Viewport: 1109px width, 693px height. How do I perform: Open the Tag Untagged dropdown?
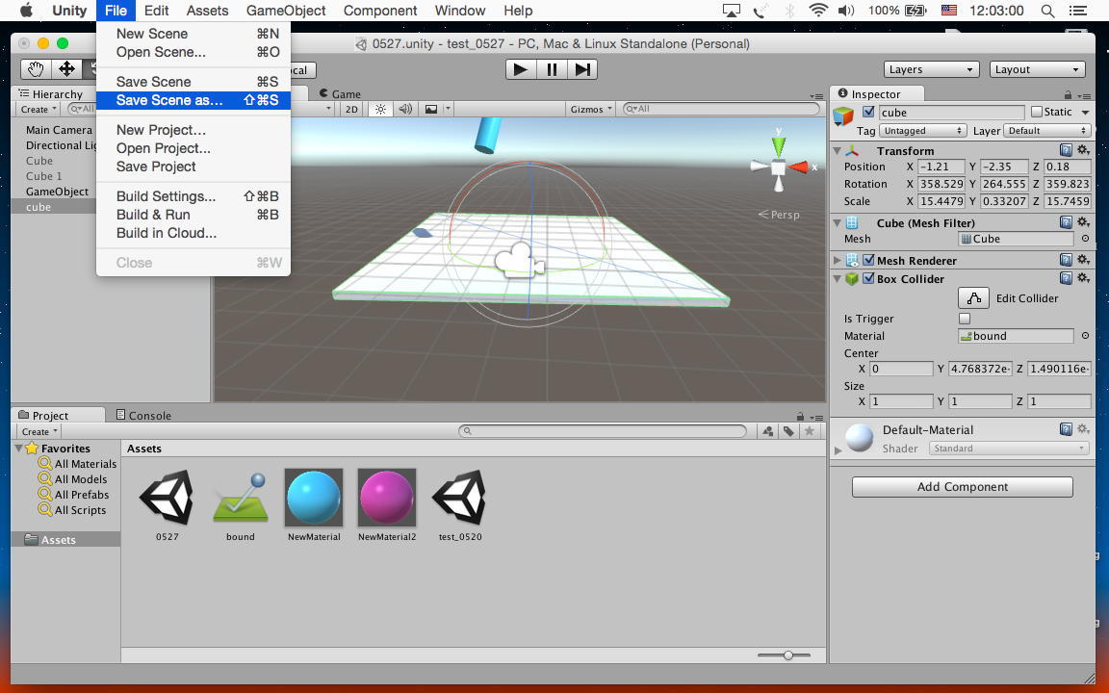922,131
